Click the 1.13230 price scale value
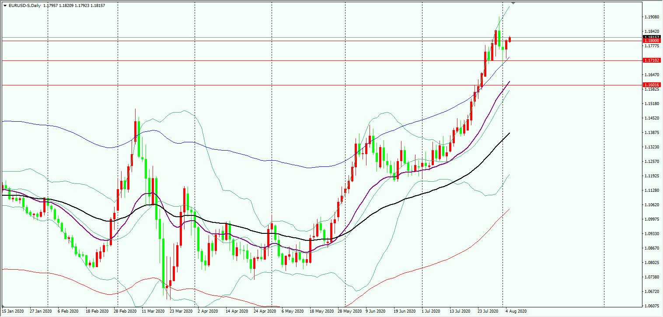The image size is (663, 317). pos(652,147)
